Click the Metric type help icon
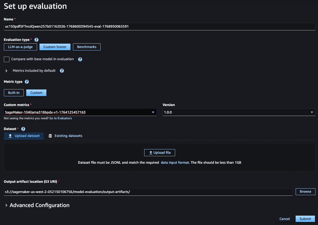This screenshot has height=225, width=318. point(27,82)
